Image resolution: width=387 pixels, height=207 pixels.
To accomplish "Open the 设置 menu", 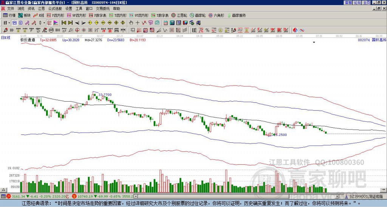I will 69,9.
